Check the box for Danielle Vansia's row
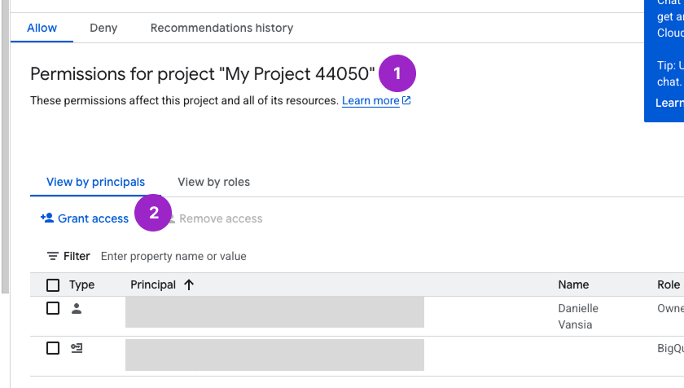684x388 pixels. pyautogui.click(x=53, y=308)
